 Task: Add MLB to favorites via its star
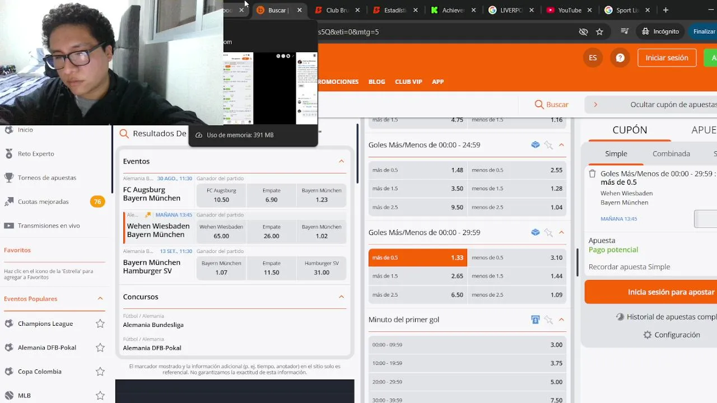click(100, 396)
